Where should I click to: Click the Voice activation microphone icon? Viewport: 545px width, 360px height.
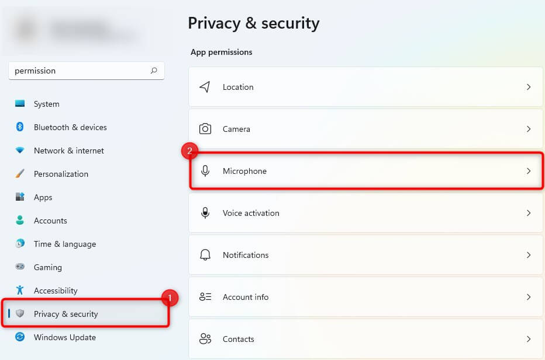pos(205,213)
